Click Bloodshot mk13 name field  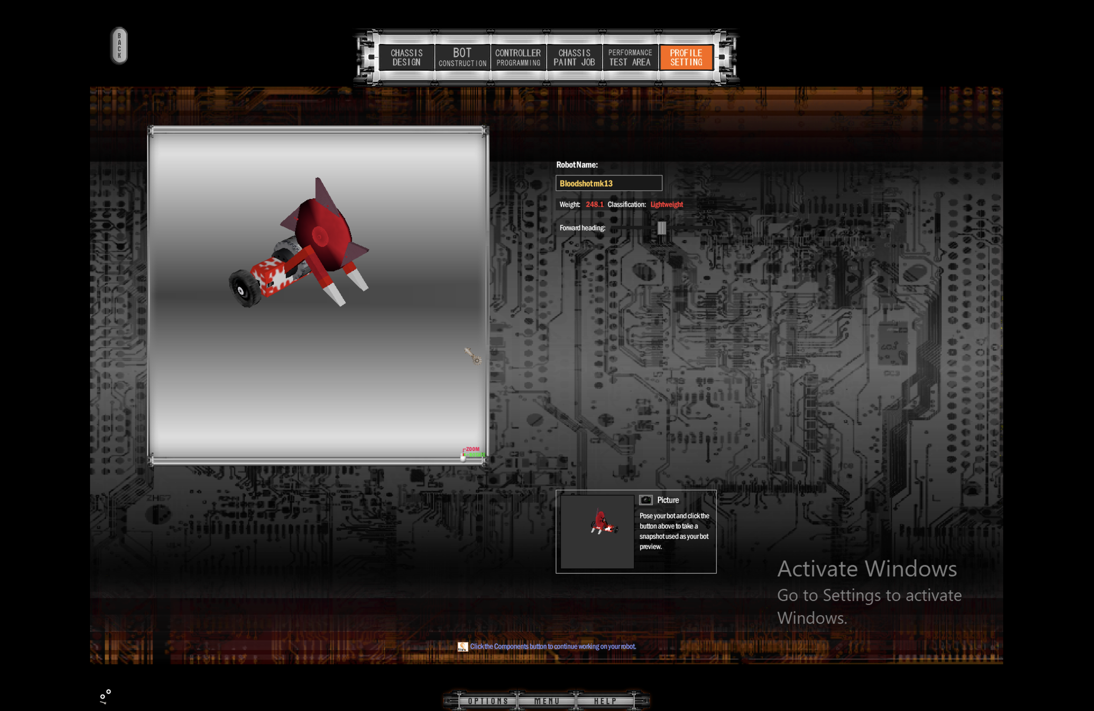(608, 183)
